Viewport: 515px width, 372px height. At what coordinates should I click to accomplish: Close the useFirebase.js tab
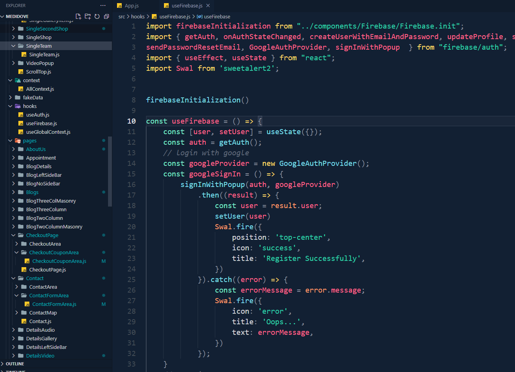208,5
